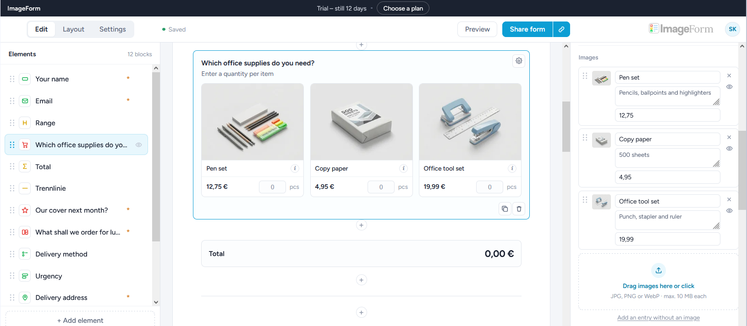747x326 pixels.
Task: Grab drag handle of Pen set image entry
Action: (x=585, y=76)
